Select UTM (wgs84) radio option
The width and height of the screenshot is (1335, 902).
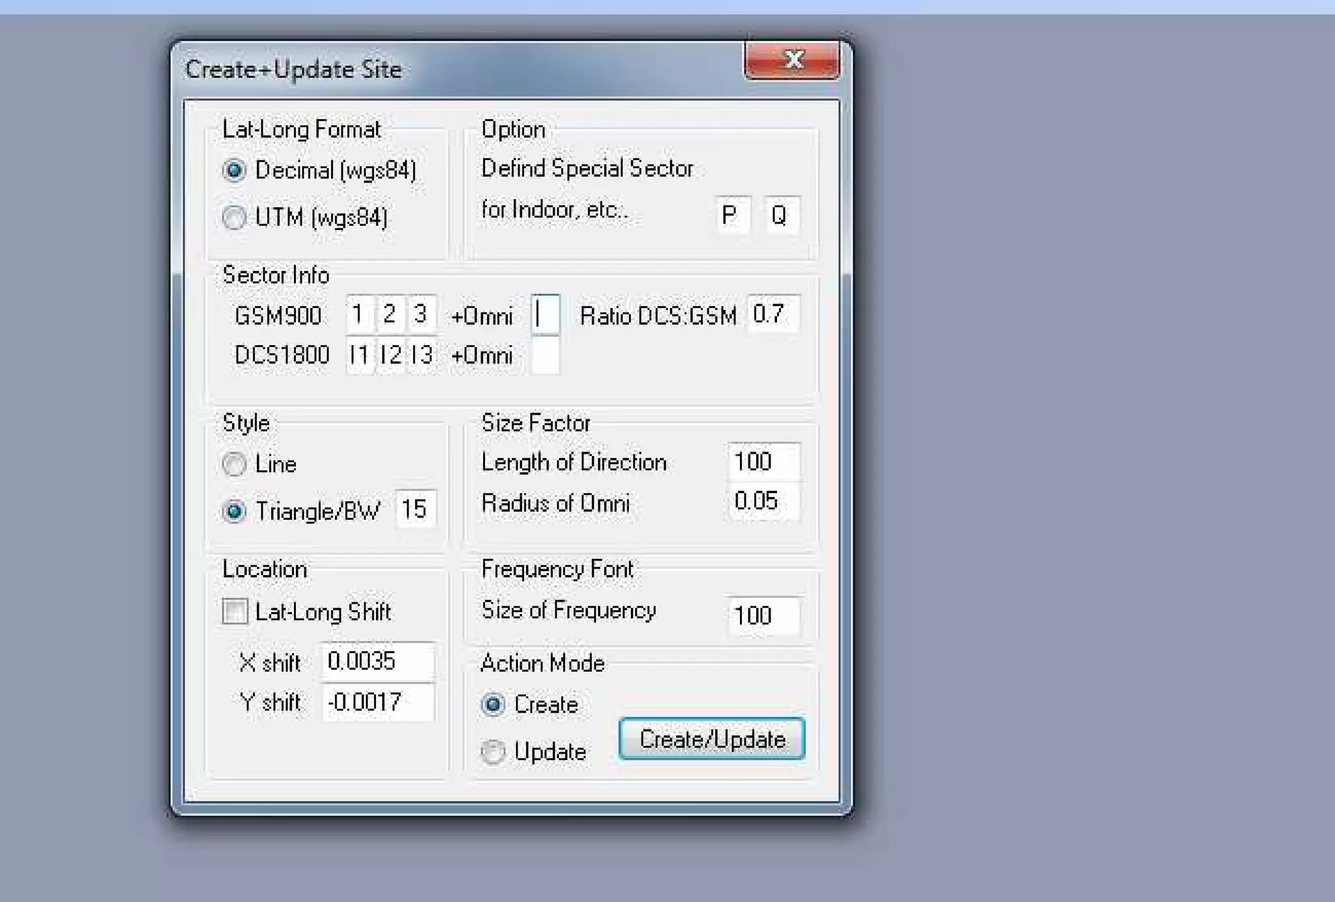pos(234,218)
